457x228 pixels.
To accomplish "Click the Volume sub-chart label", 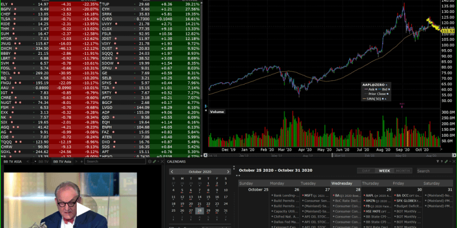I will [x=216, y=112].
